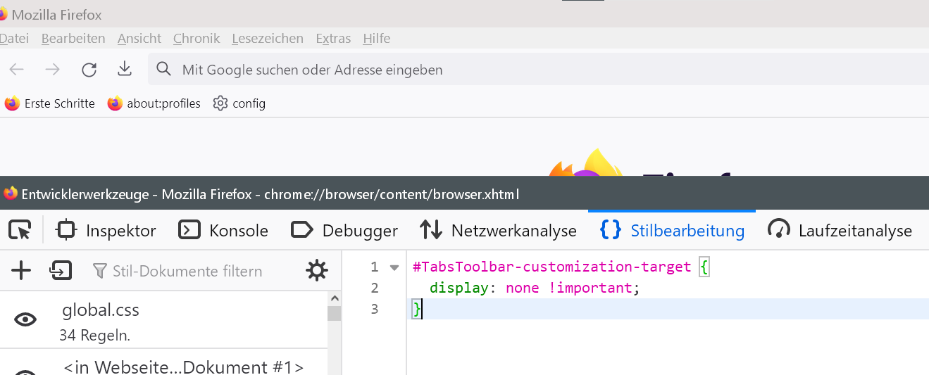This screenshot has width=929, height=375.
Task: Create a new stylesheet with plus icon
Action: pyautogui.click(x=21, y=270)
